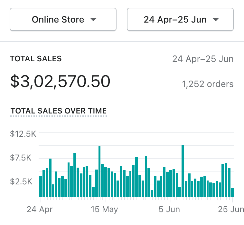Open the TOTAL SALES OVER TIME underlined label

[58, 111]
